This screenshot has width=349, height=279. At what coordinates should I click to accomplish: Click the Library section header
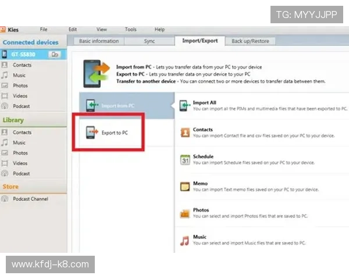[13, 120]
